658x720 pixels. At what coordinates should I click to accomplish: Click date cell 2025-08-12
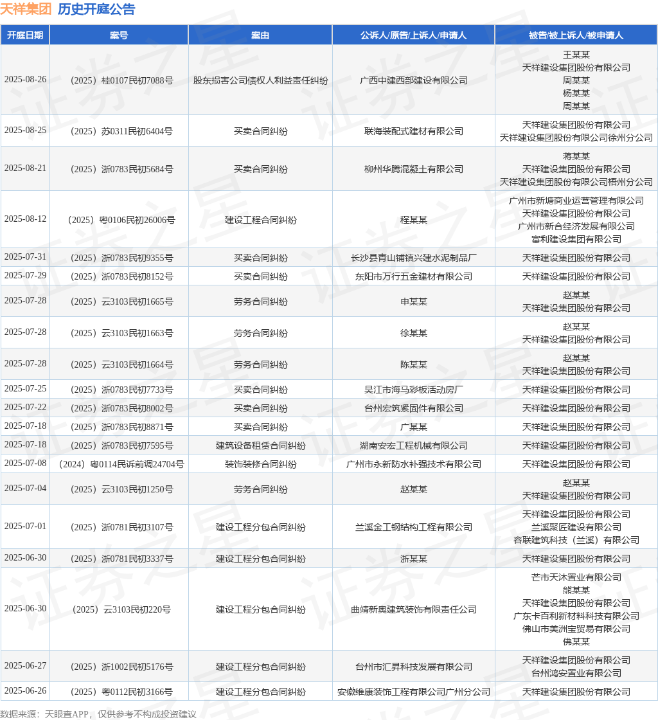(x=25, y=219)
